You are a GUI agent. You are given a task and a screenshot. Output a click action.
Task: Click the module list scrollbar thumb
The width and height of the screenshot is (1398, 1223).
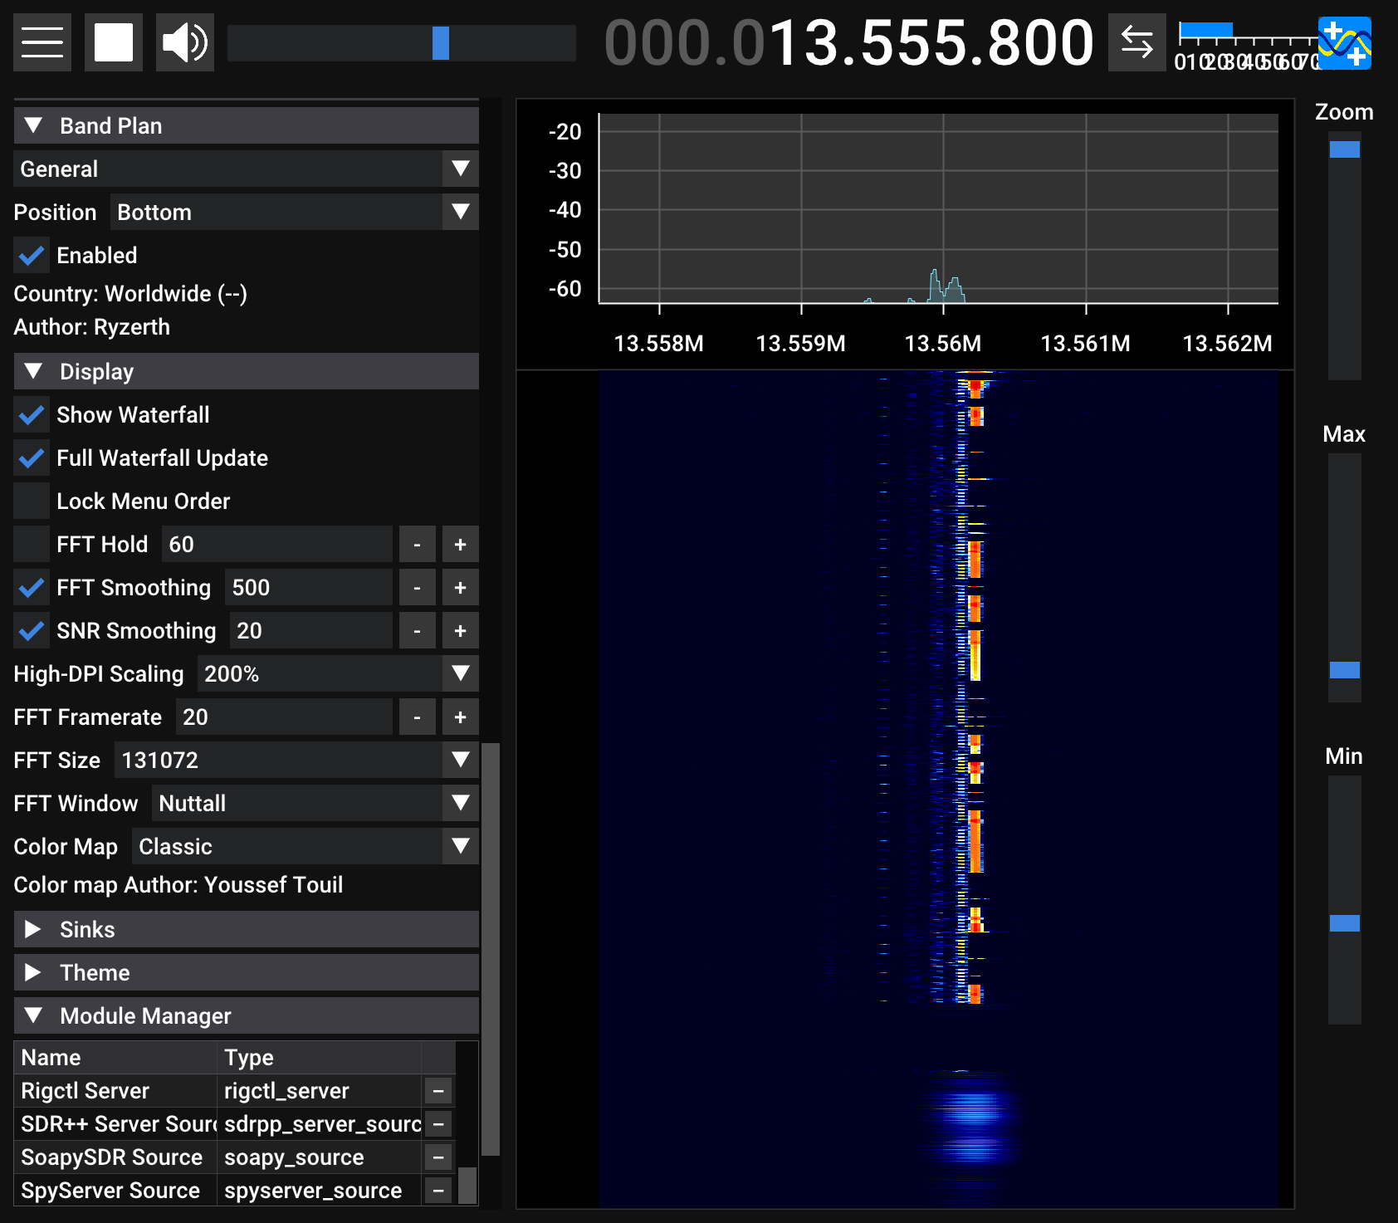[x=468, y=1186]
